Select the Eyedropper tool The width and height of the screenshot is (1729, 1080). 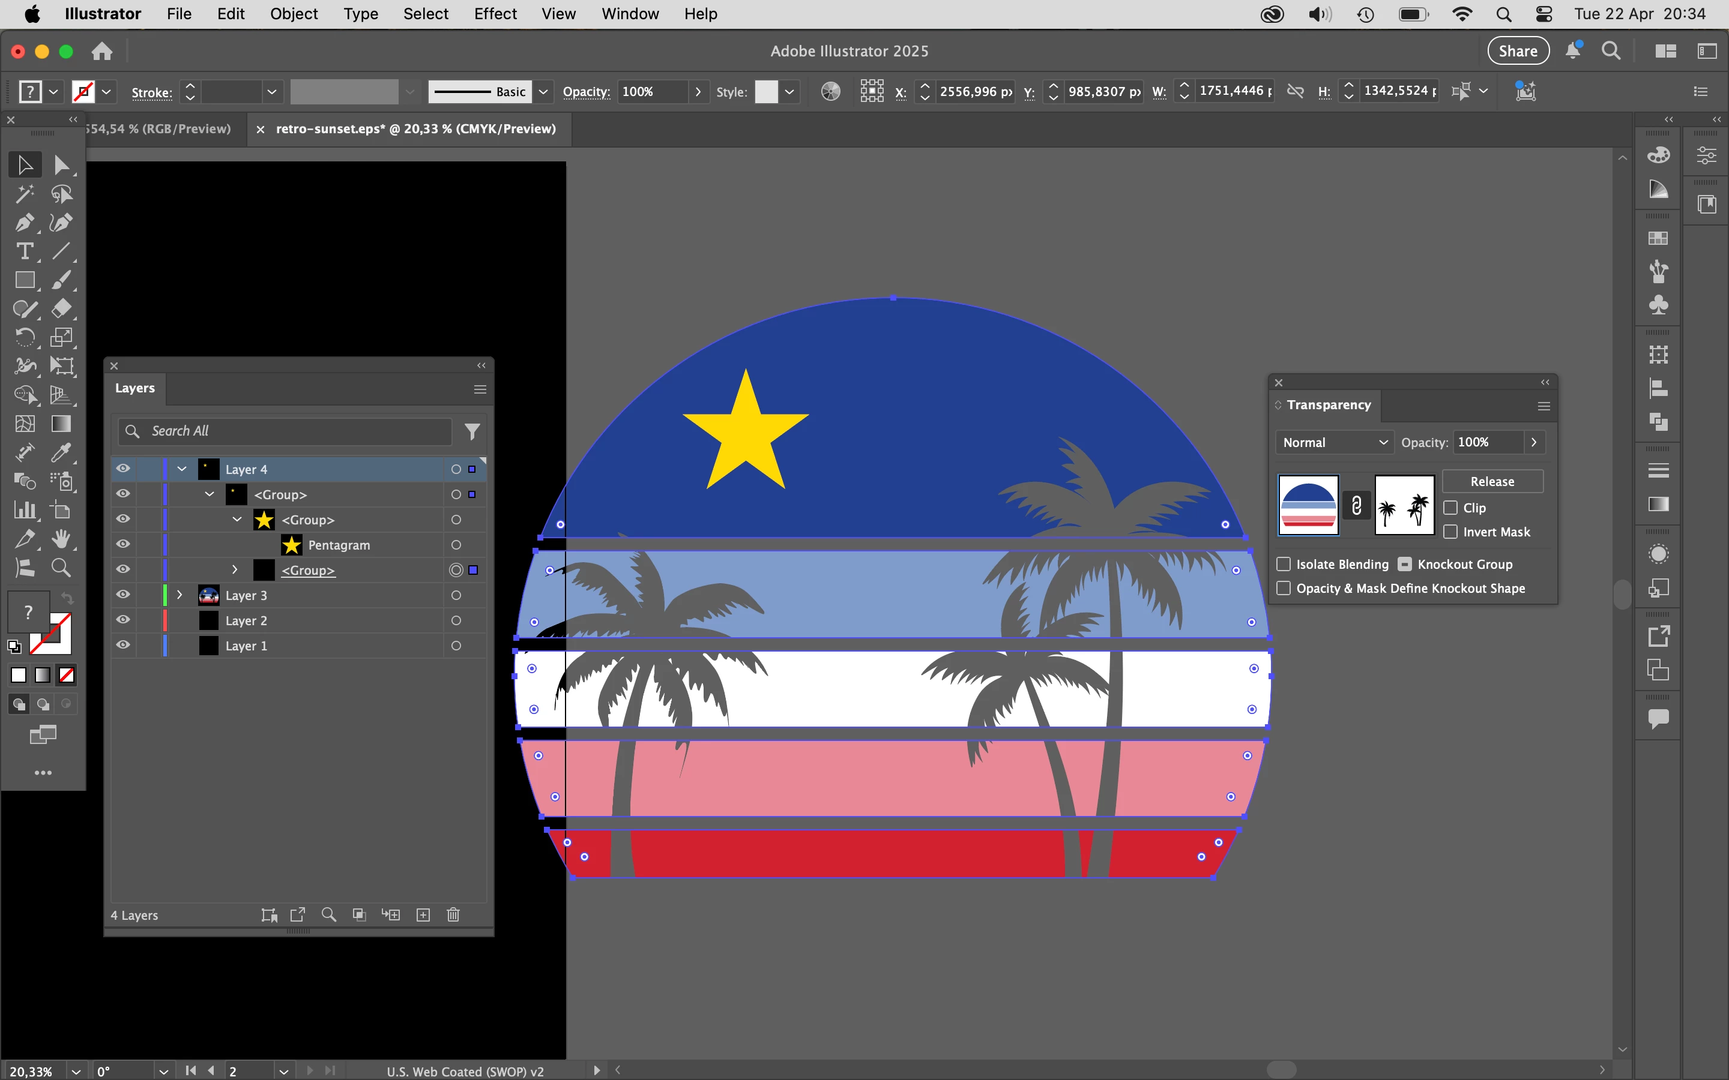coord(61,453)
